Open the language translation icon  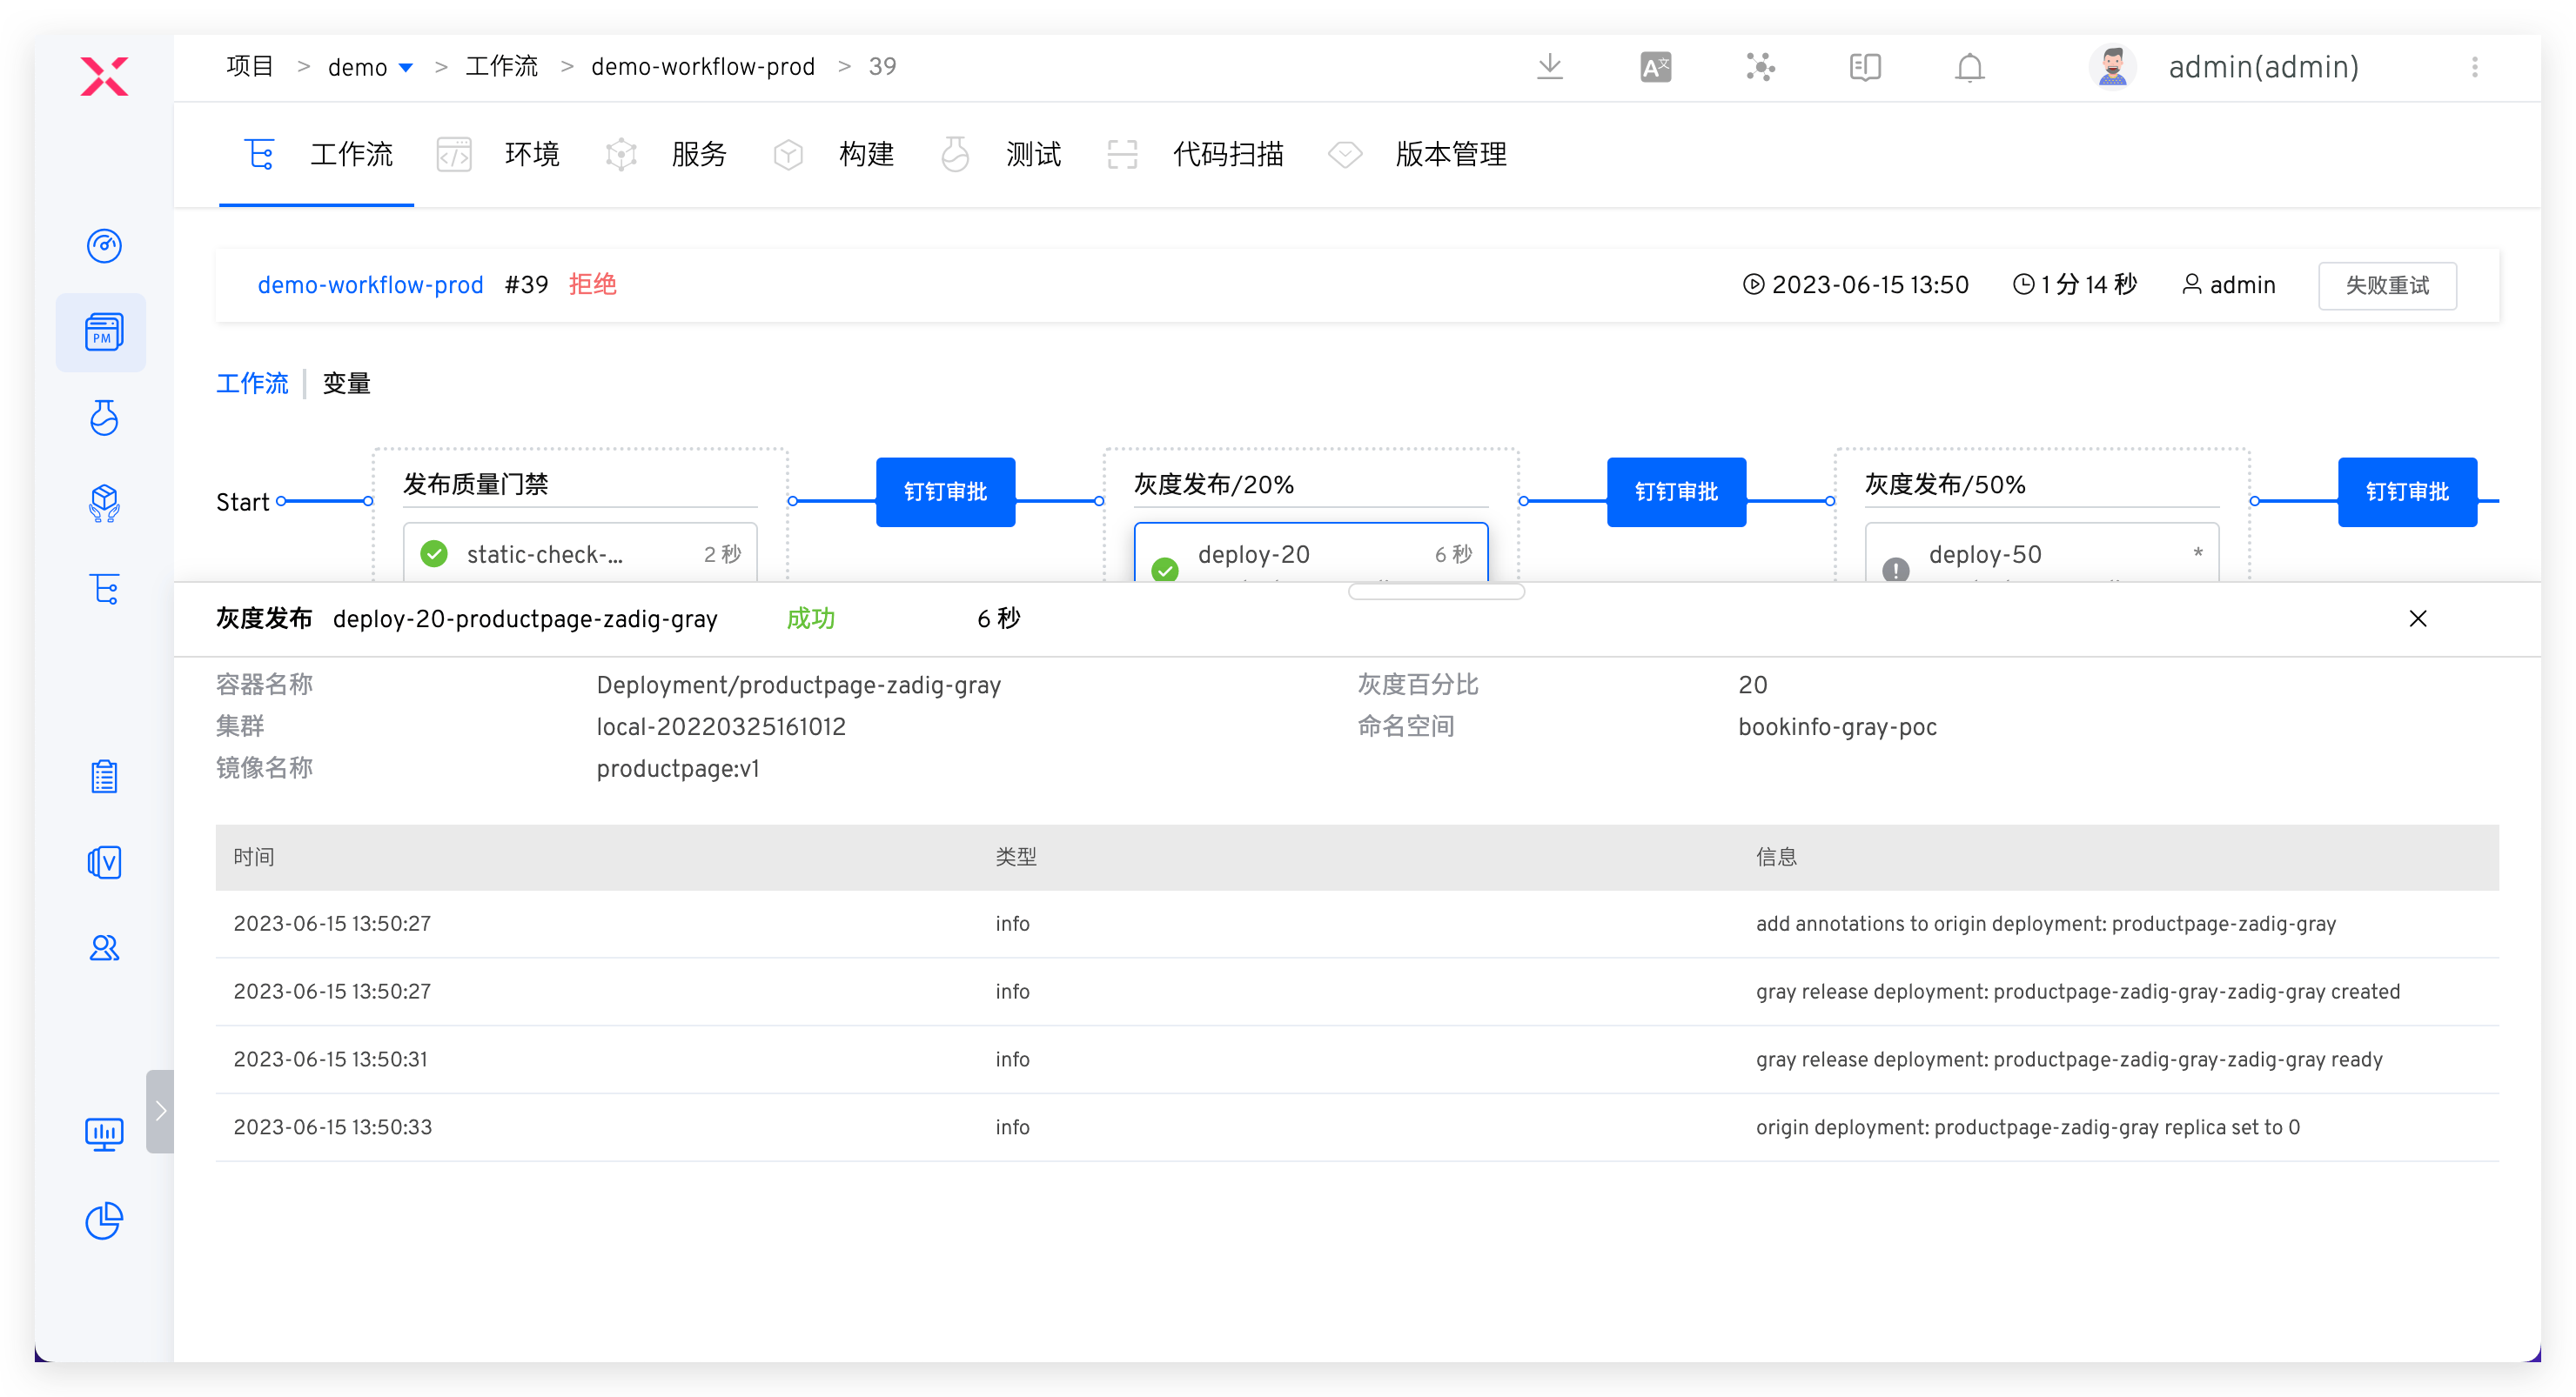(x=1655, y=67)
